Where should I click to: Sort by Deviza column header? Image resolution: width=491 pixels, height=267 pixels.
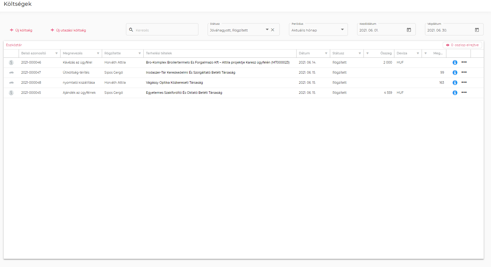(x=402, y=53)
